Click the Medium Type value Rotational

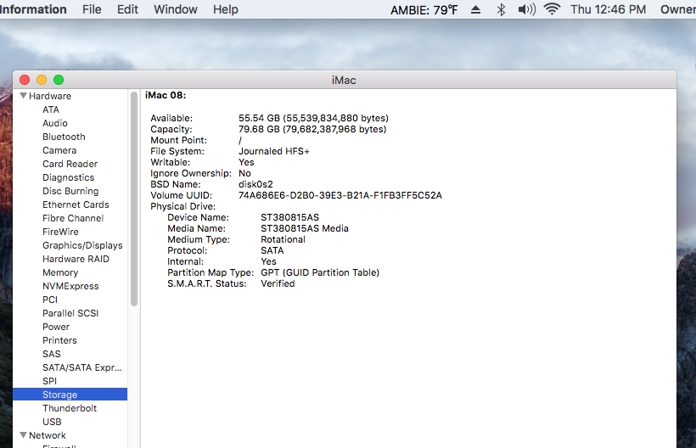[283, 239]
